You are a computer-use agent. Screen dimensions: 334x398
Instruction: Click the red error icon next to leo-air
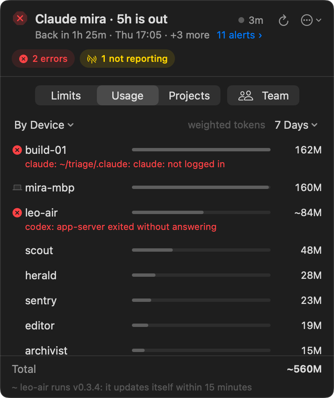[17, 213]
